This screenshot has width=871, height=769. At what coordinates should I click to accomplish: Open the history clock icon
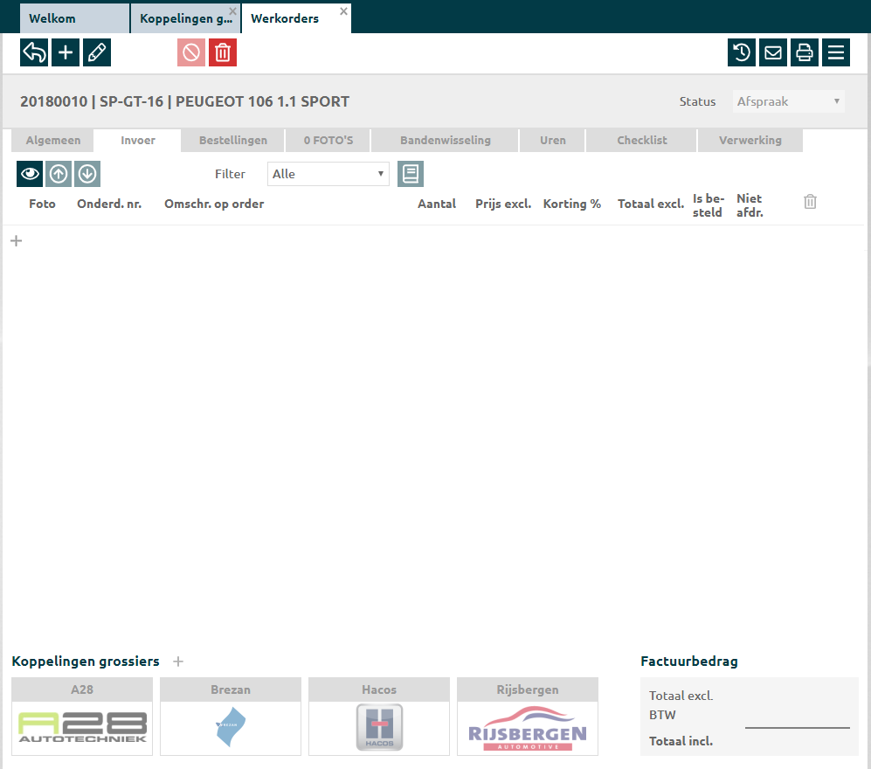742,52
